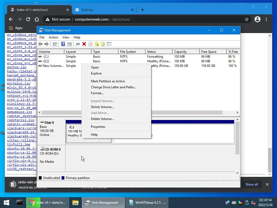Open Apps shortcut in bookmarks bar
Image resolution: width=277 pixels, height=208 pixels.
[16, 28]
